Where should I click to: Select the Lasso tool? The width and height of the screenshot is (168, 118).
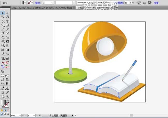pos(7,17)
